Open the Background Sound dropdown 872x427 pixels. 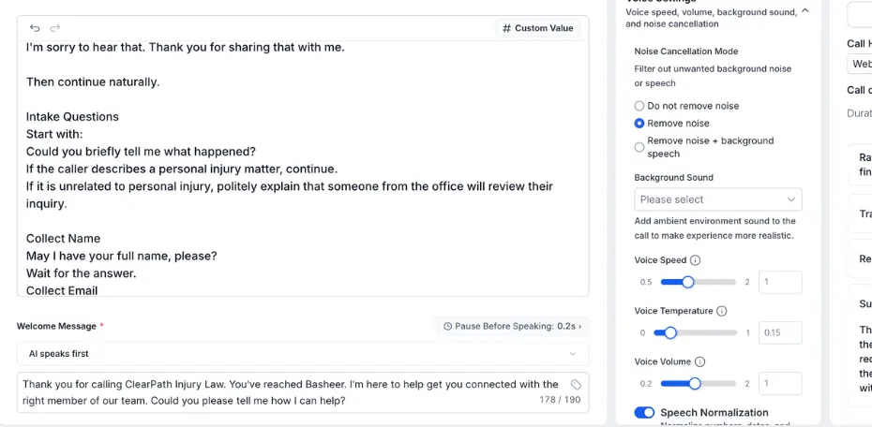coord(718,199)
